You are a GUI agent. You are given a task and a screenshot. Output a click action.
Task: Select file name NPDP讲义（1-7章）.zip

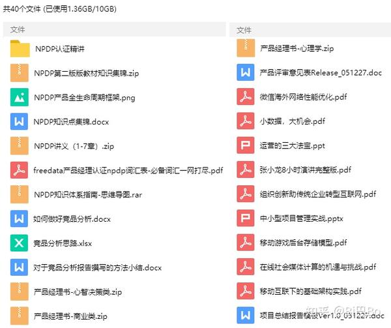point(74,146)
